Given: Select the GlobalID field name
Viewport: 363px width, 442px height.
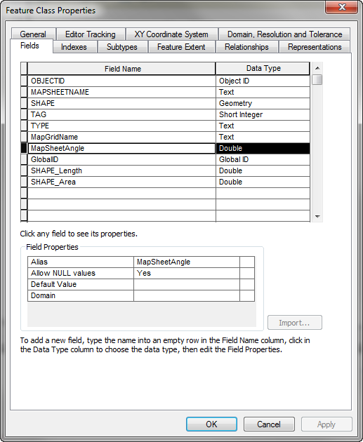Looking at the screenshot, I should [x=121, y=159].
